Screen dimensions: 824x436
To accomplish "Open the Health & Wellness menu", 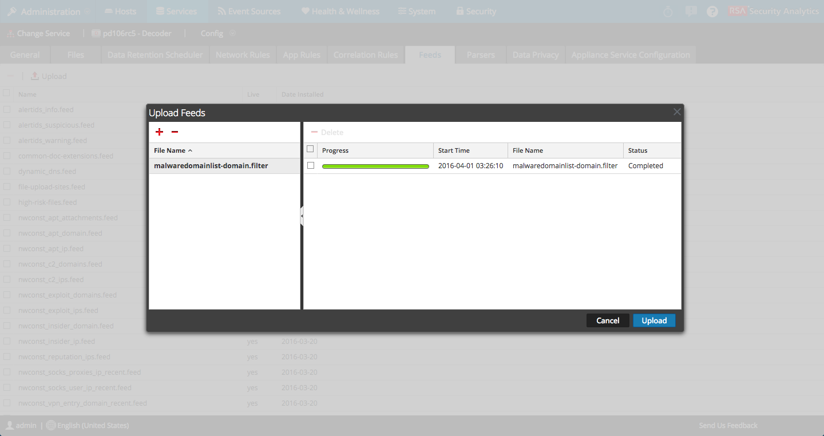I will tap(340, 11).
